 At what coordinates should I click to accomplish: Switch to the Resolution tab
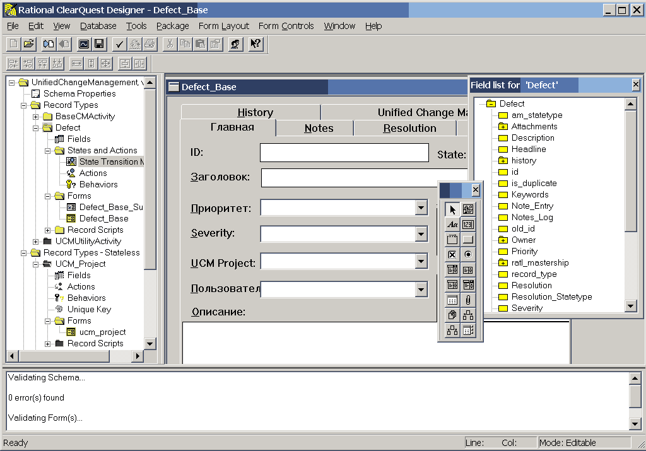(x=406, y=128)
